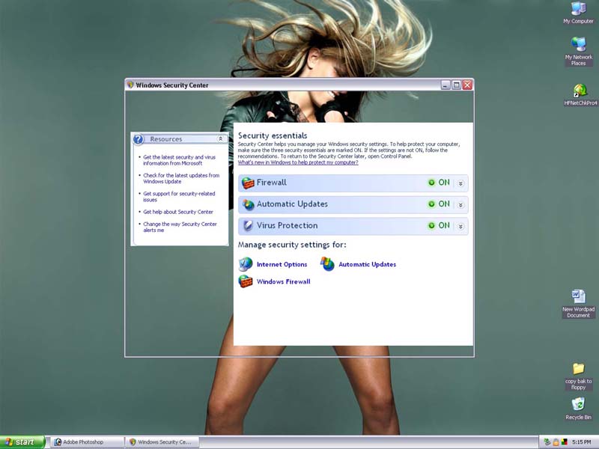The width and height of the screenshot is (599, 449).
Task: Click the "Security essentials" heading
Action: click(x=273, y=135)
